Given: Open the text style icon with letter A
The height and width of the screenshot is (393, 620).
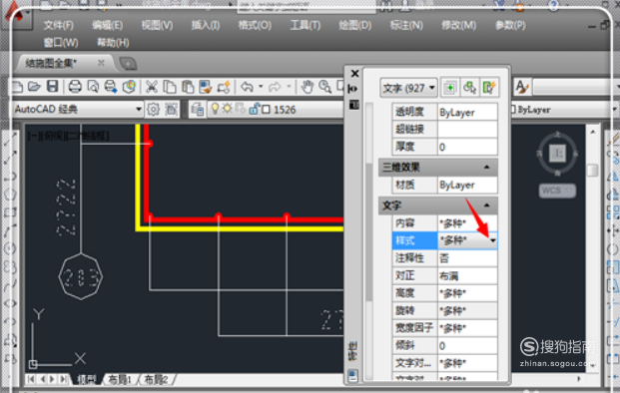Looking at the screenshot, I should coord(522,87).
